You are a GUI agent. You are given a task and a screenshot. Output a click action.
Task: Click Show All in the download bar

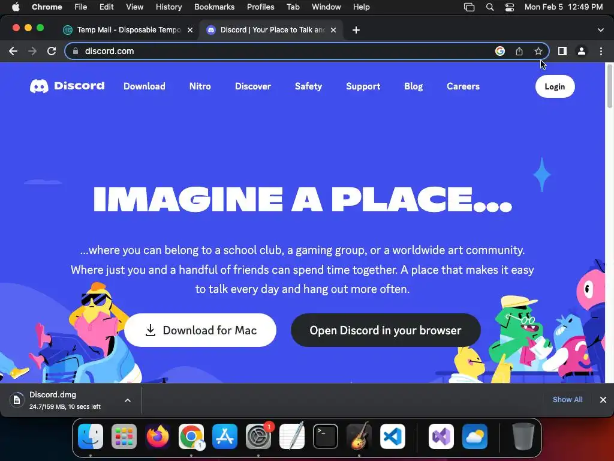(x=567, y=399)
